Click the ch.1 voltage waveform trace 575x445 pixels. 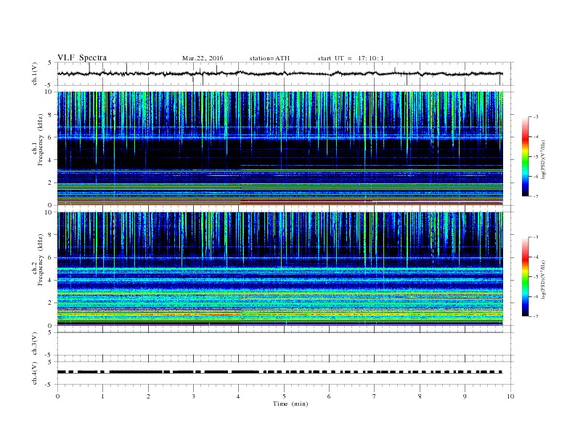pyautogui.click(x=280, y=73)
